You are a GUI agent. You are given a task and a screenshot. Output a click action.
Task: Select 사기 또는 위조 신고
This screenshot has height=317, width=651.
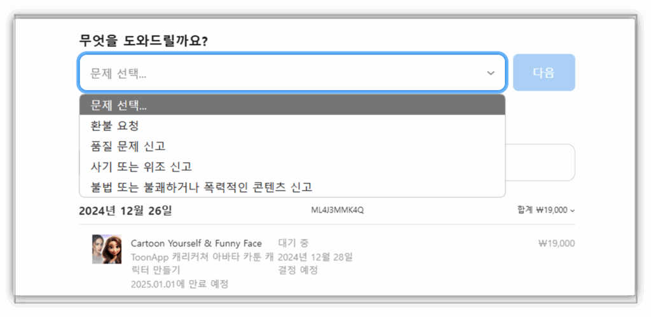click(292, 166)
